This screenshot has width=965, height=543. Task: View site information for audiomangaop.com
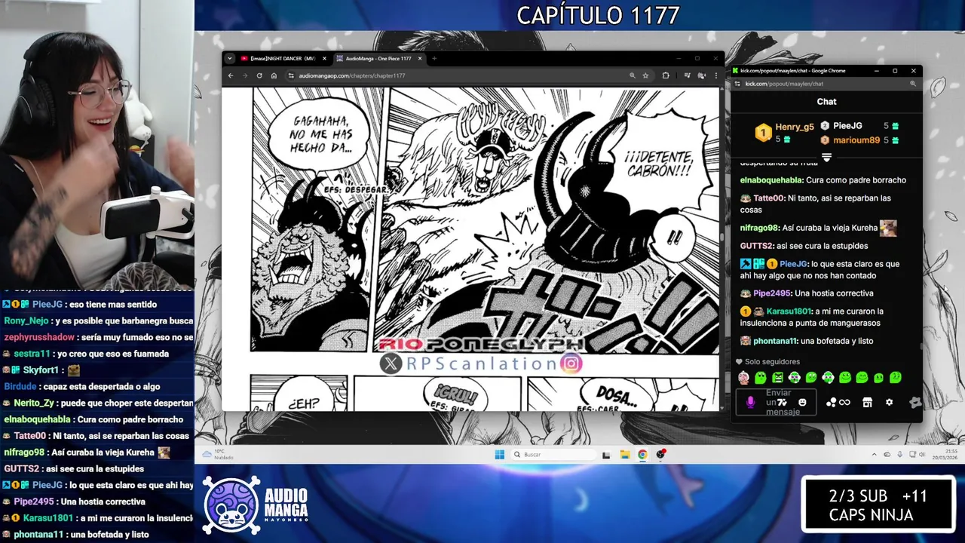(291, 75)
